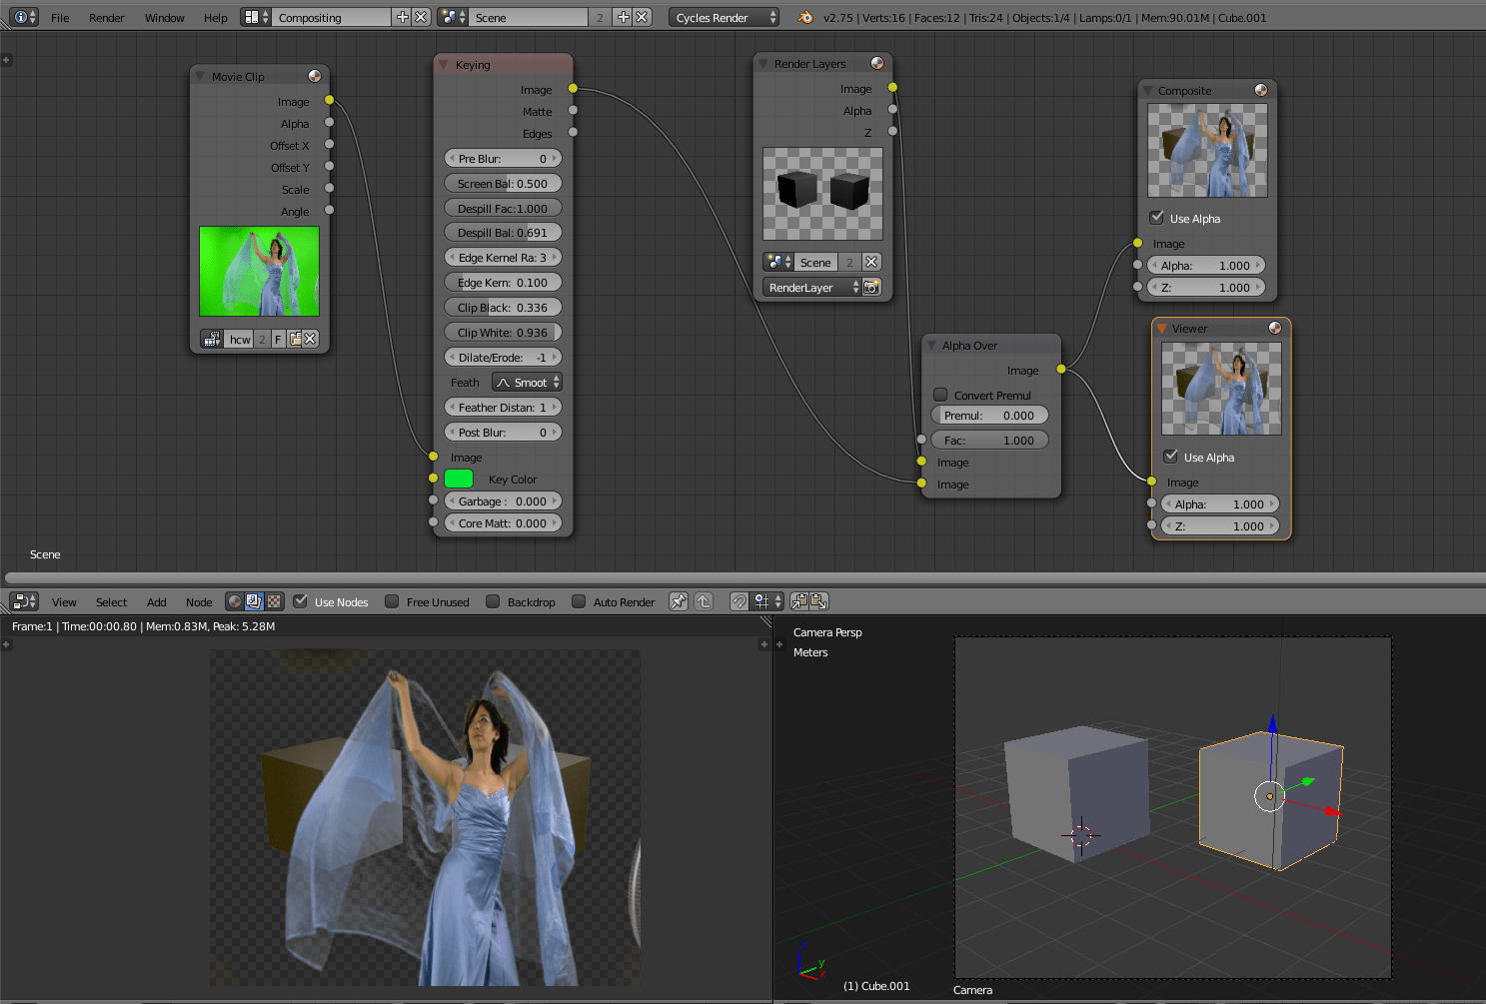Viewport: 1486px width, 1004px height.
Task: Click the Despill Fac field in Keying
Action: coord(503,209)
